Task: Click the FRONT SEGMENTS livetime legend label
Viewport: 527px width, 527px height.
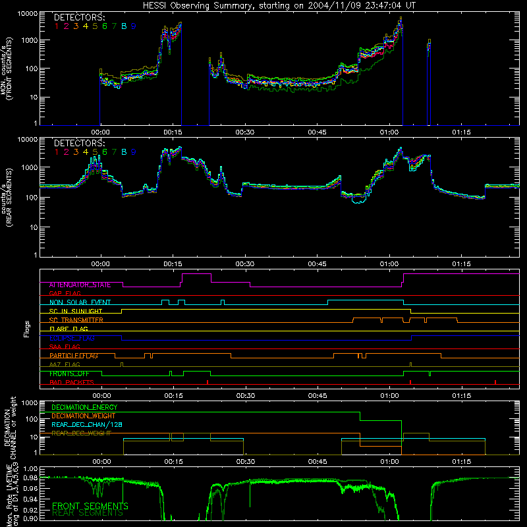Action: [x=90, y=506]
